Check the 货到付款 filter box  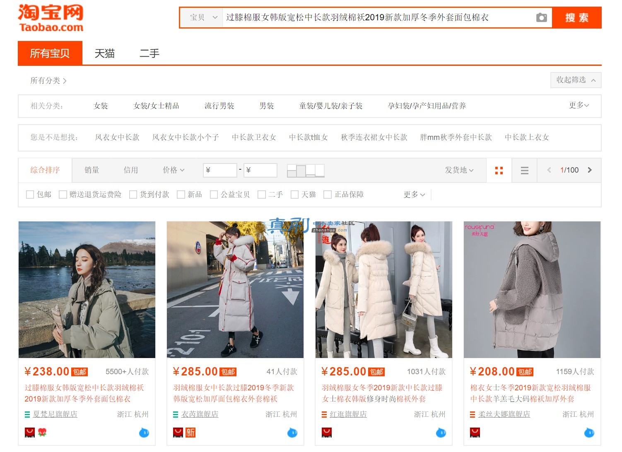pos(133,195)
